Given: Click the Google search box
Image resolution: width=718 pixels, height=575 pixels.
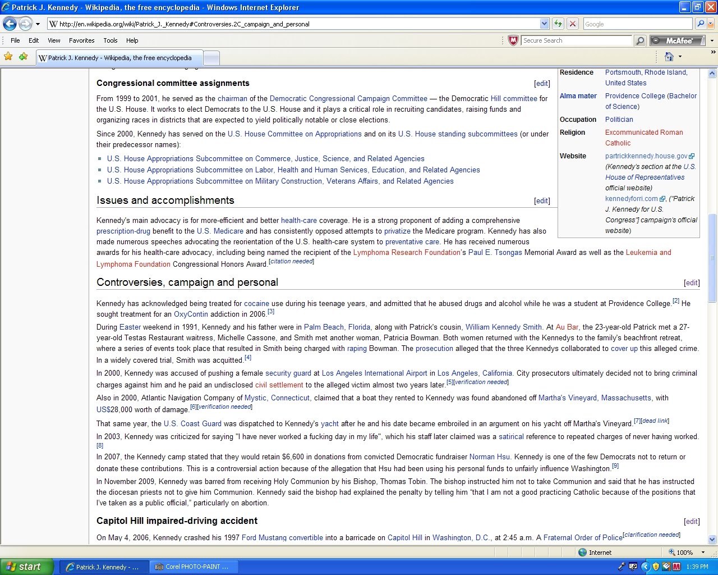Looking at the screenshot, I should coord(638,24).
